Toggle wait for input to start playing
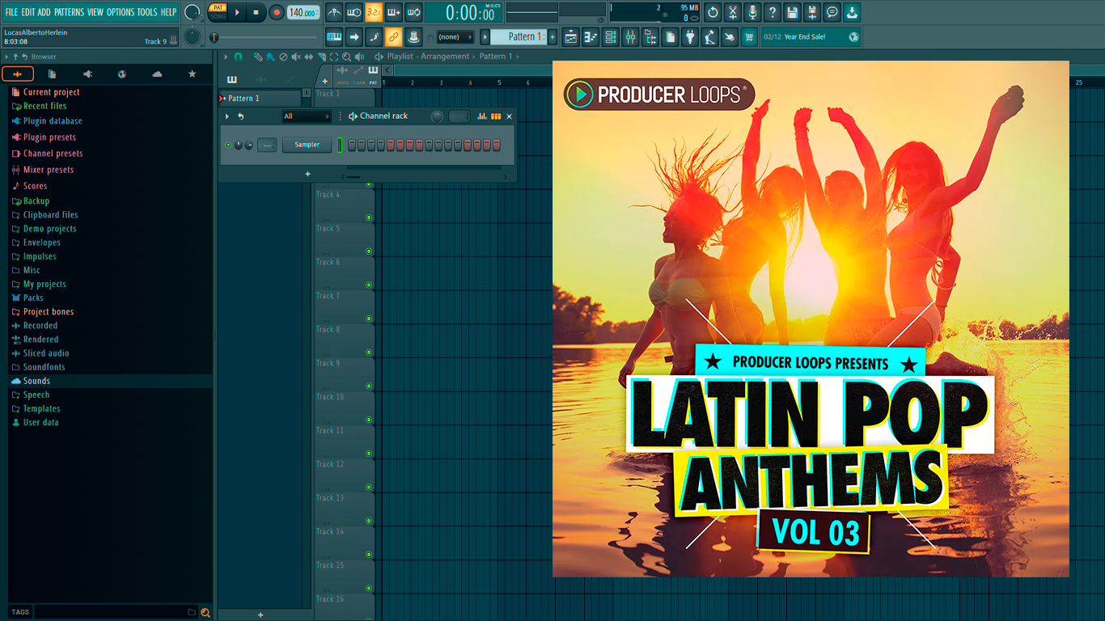 click(354, 12)
